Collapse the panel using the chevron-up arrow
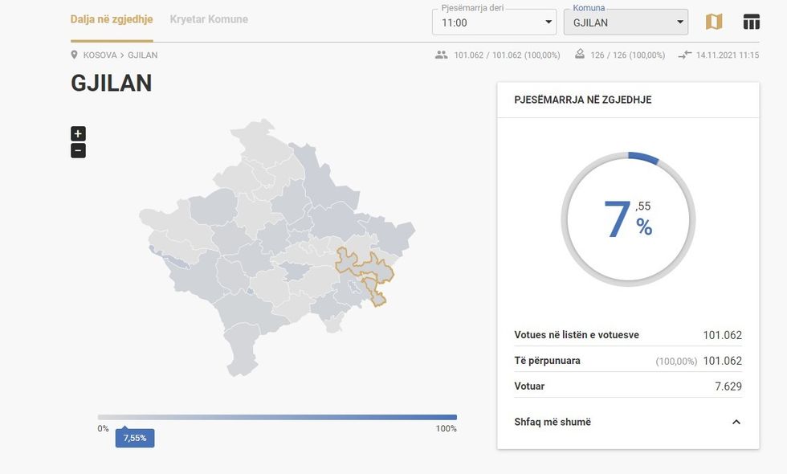The width and height of the screenshot is (787, 474). [736, 422]
